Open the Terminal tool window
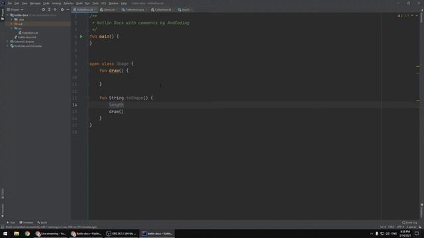Viewport: 424px width, 238px height. pyautogui.click(x=26, y=223)
